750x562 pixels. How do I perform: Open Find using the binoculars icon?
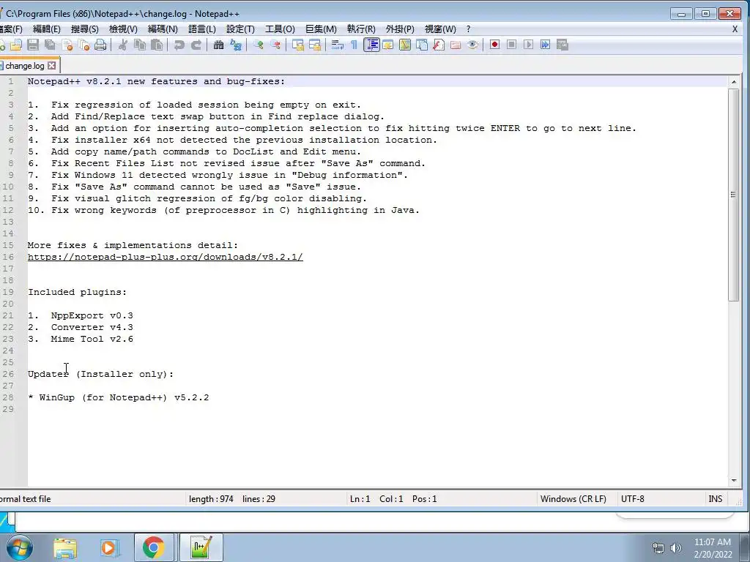tap(218, 45)
